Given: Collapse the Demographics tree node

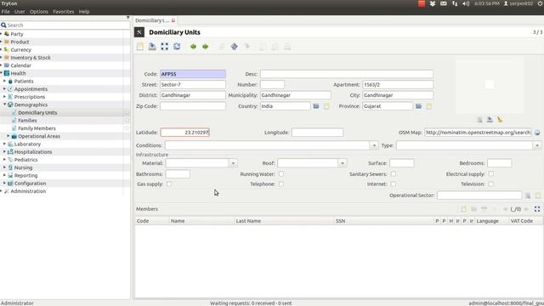Looking at the screenshot, I should click(x=5, y=105).
